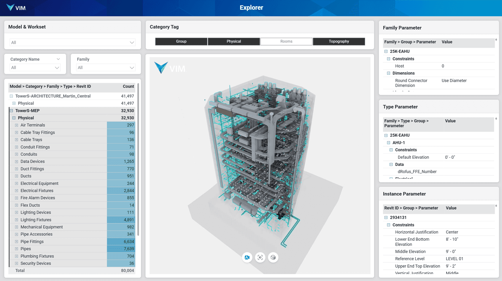Click the video camera icon below the 3D model

click(x=247, y=257)
